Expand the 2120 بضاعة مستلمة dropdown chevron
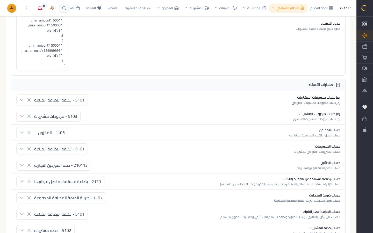The width and height of the screenshot is (373, 233). point(22,181)
